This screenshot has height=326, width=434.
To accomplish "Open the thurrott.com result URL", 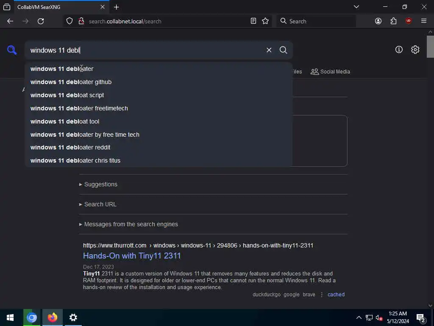I will click(198, 245).
